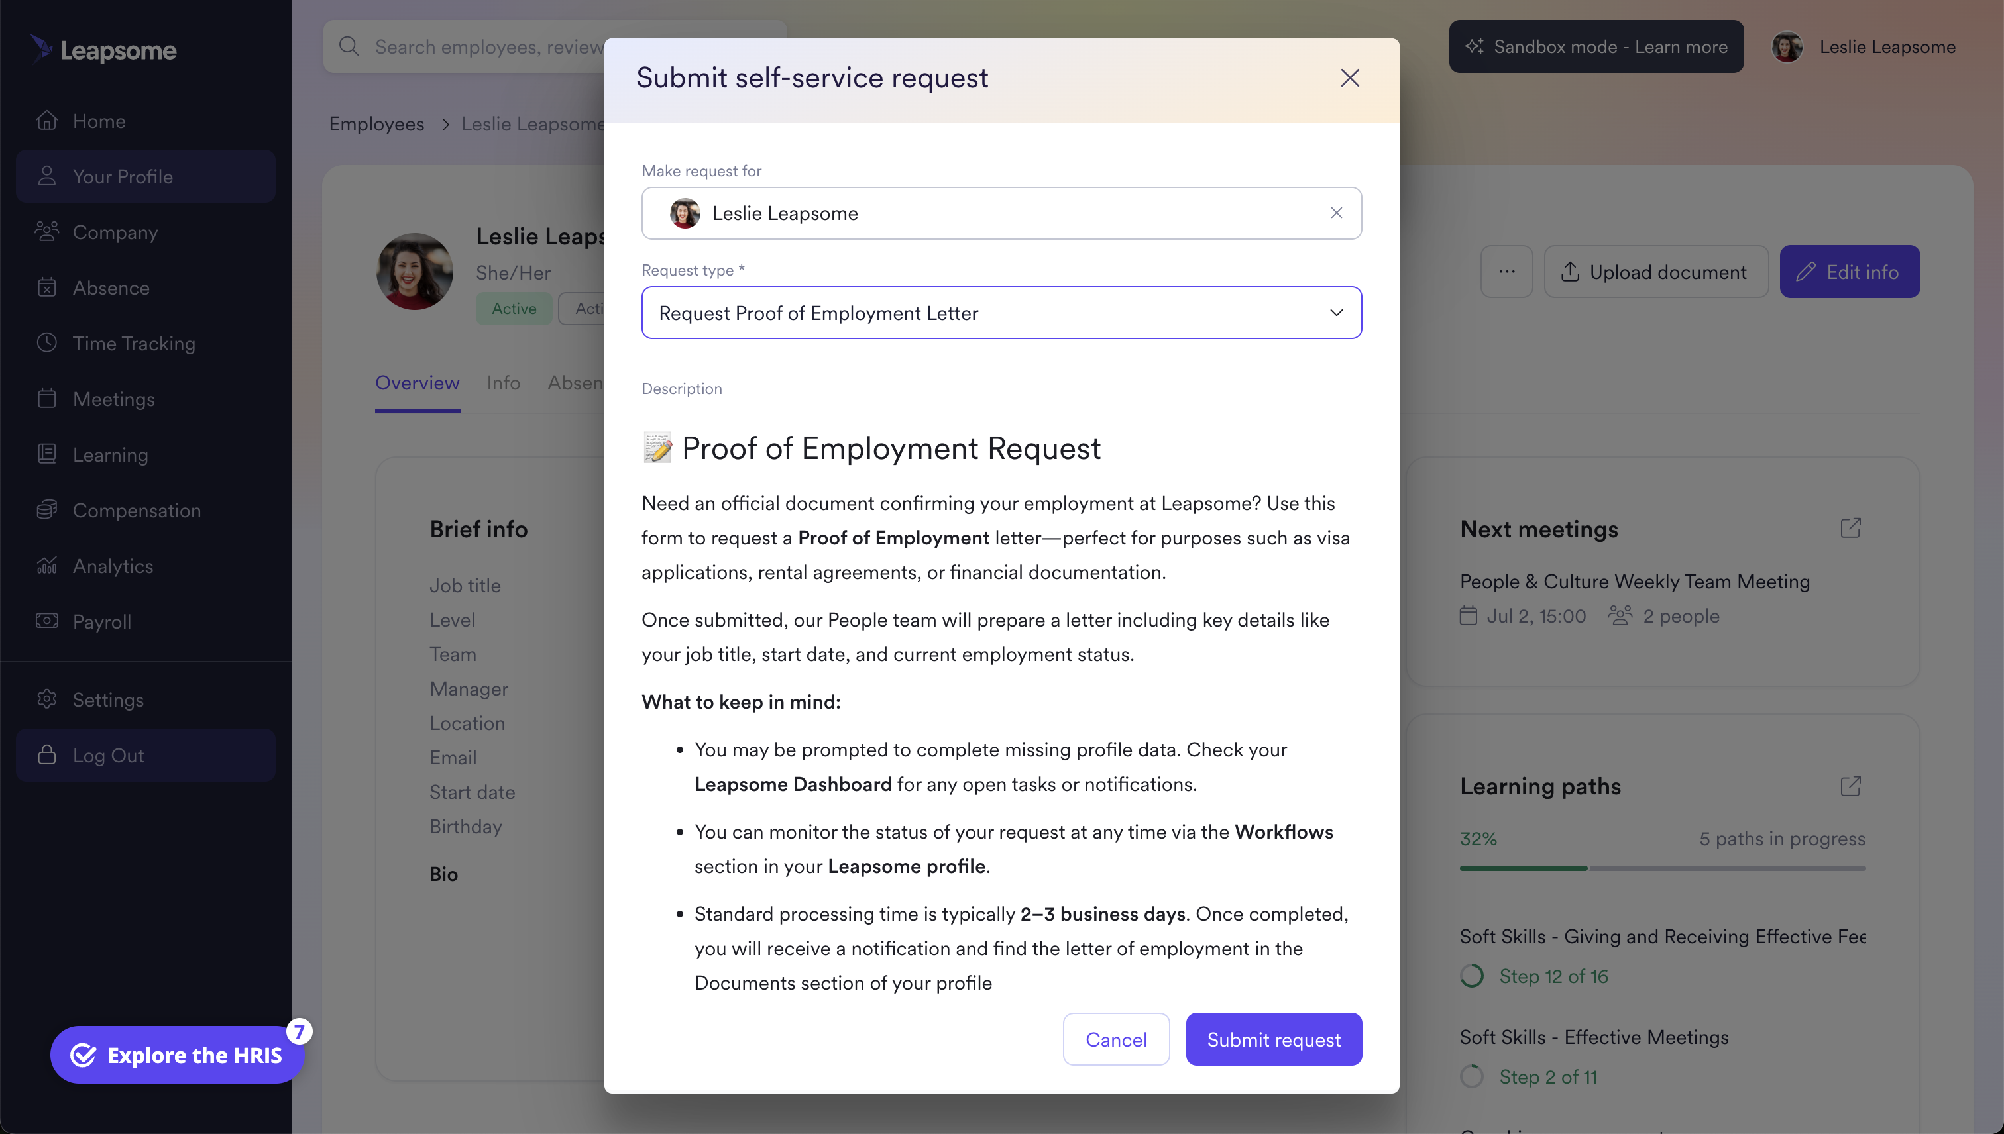Mark Step 12 of 16 as complete
The width and height of the screenshot is (2004, 1134).
coord(1472,975)
